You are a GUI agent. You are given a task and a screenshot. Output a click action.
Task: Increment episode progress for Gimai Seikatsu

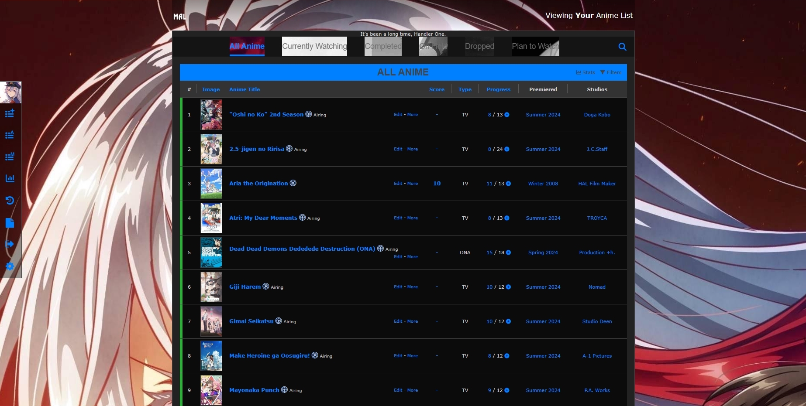(508, 321)
